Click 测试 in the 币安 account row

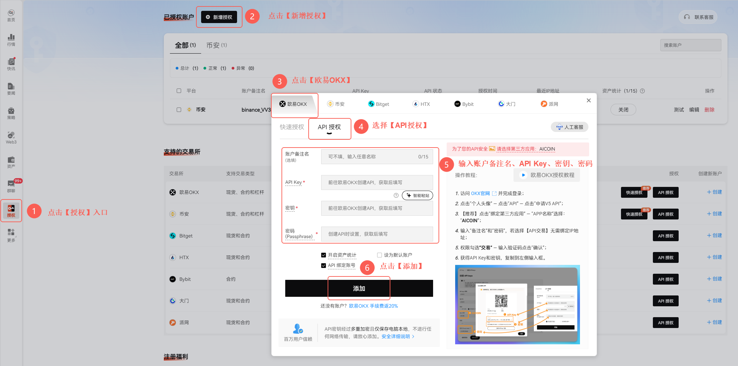click(x=679, y=110)
